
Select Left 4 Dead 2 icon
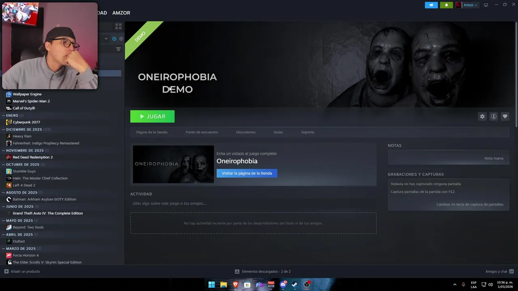(8, 185)
